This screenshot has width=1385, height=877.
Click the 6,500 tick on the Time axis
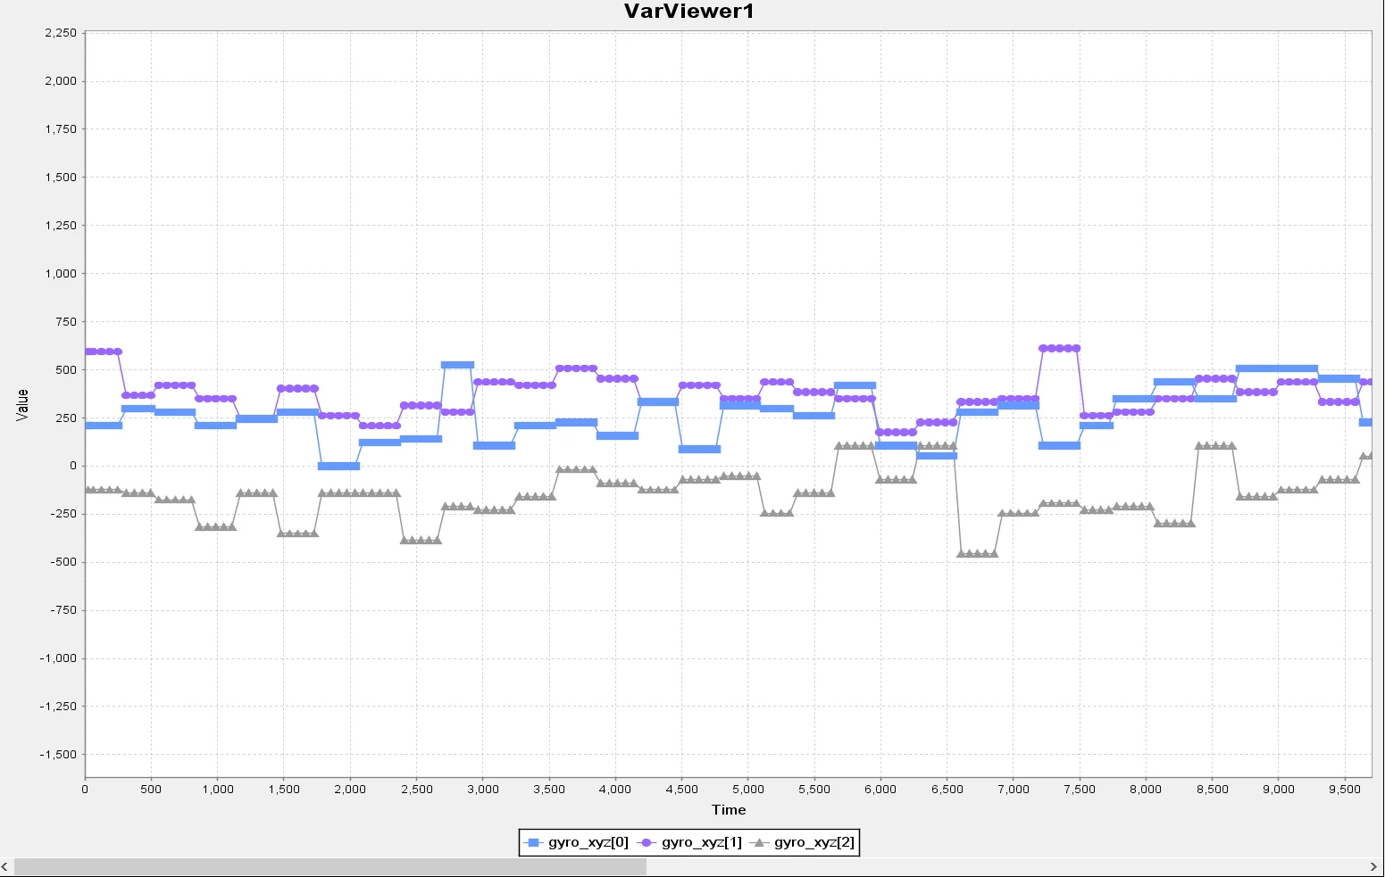pos(947,789)
